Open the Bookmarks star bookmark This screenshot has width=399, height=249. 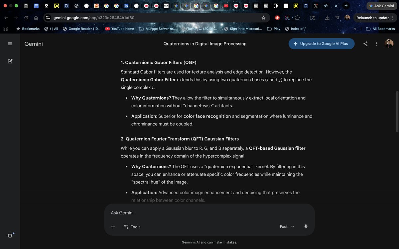(28, 29)
